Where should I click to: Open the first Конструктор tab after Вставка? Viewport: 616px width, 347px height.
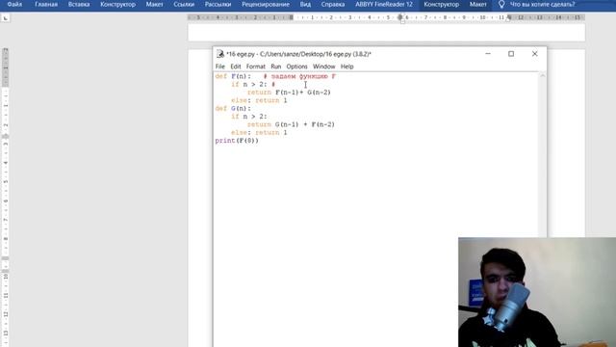[x=117, y=4]
